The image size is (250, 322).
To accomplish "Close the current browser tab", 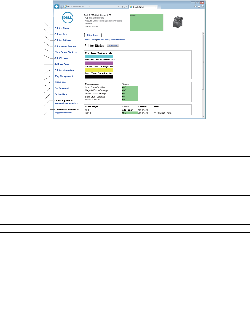I will [x=156, y=7].
